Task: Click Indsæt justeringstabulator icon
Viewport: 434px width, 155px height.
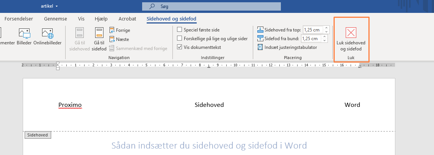Action: click(260, 47)
